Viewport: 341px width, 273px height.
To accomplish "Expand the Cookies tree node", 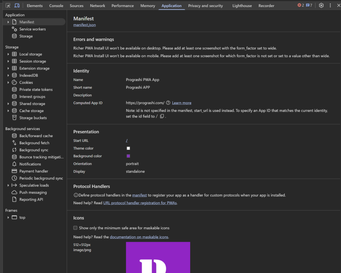I will click(8, 82).
